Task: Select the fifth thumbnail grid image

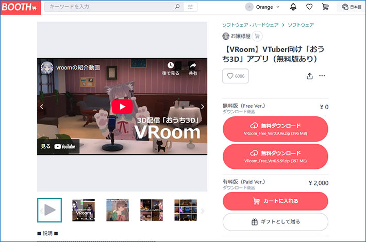Action: click(x=186, y=210)
